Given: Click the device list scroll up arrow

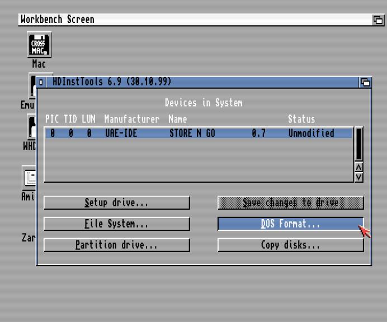Looking at the screenshot, I should (359, 167).
